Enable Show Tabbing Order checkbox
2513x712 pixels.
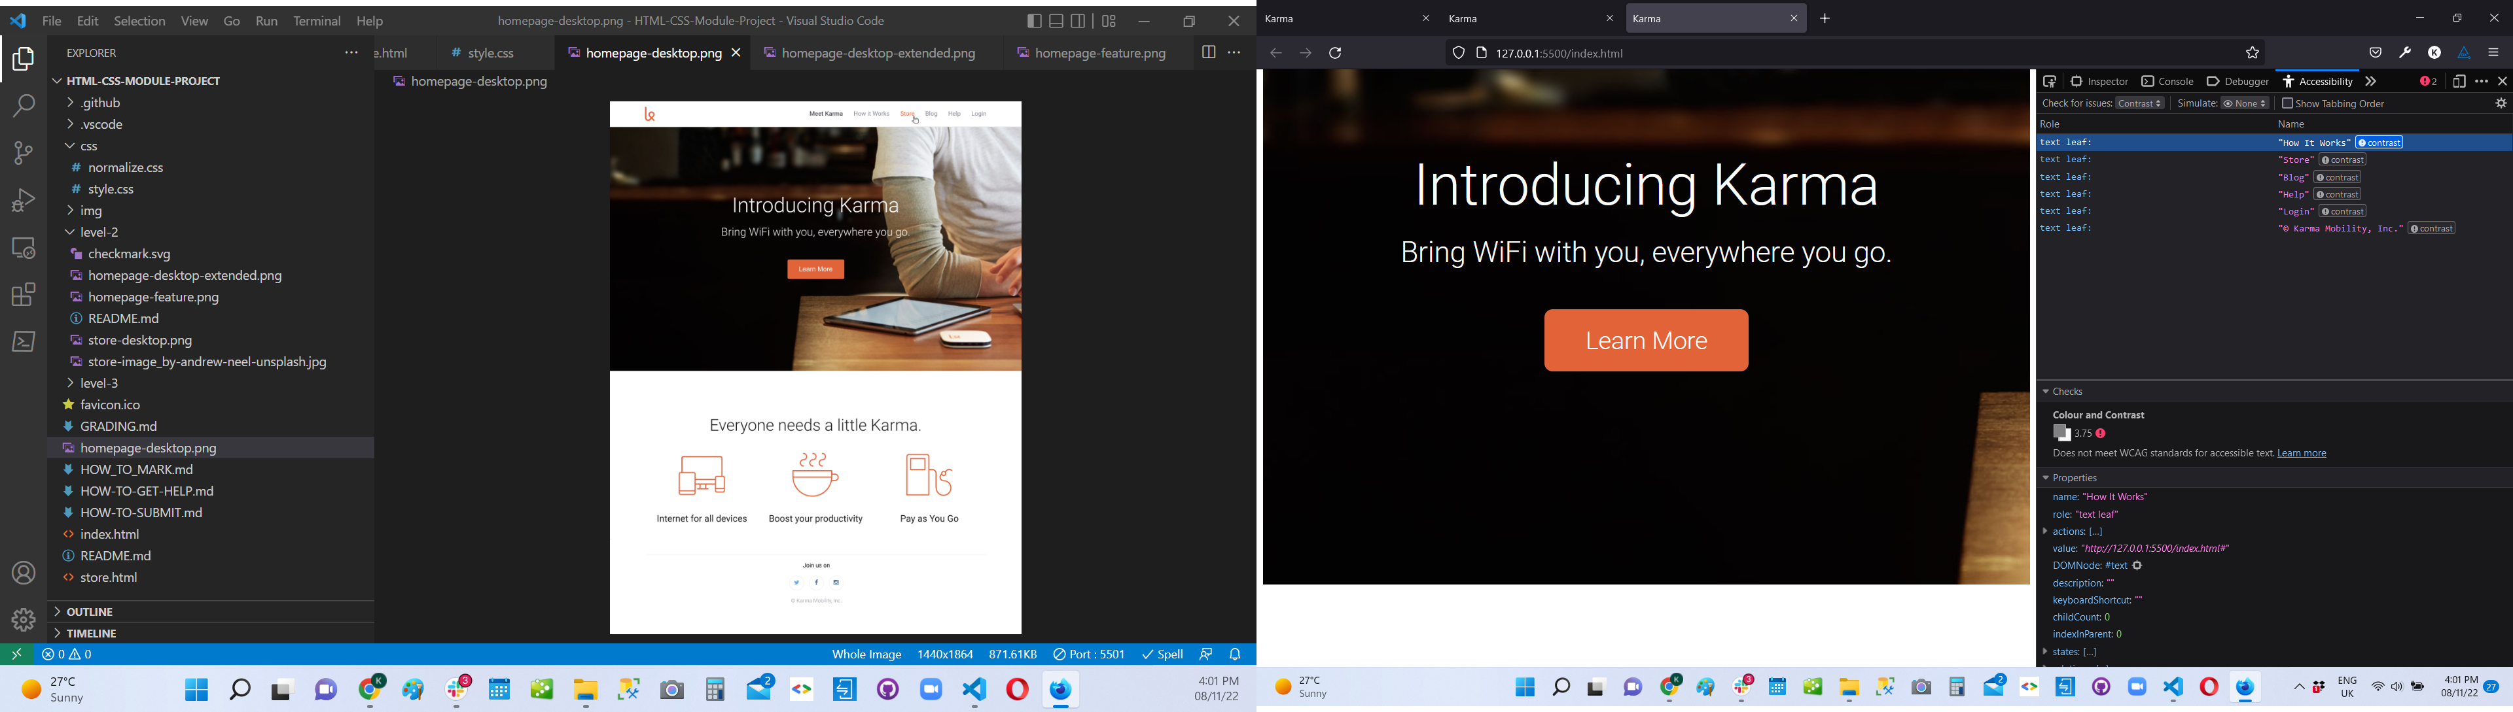2287,103
